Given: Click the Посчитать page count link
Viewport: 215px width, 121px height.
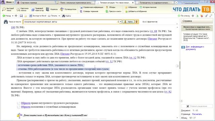Looking at the screenshot, I should point(197,114).
